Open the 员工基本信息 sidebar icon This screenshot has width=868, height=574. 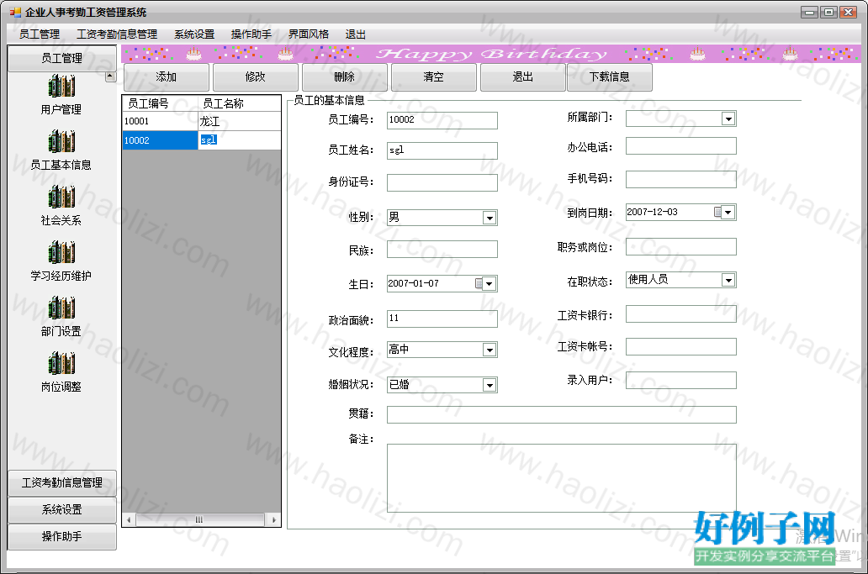point(61,141)
